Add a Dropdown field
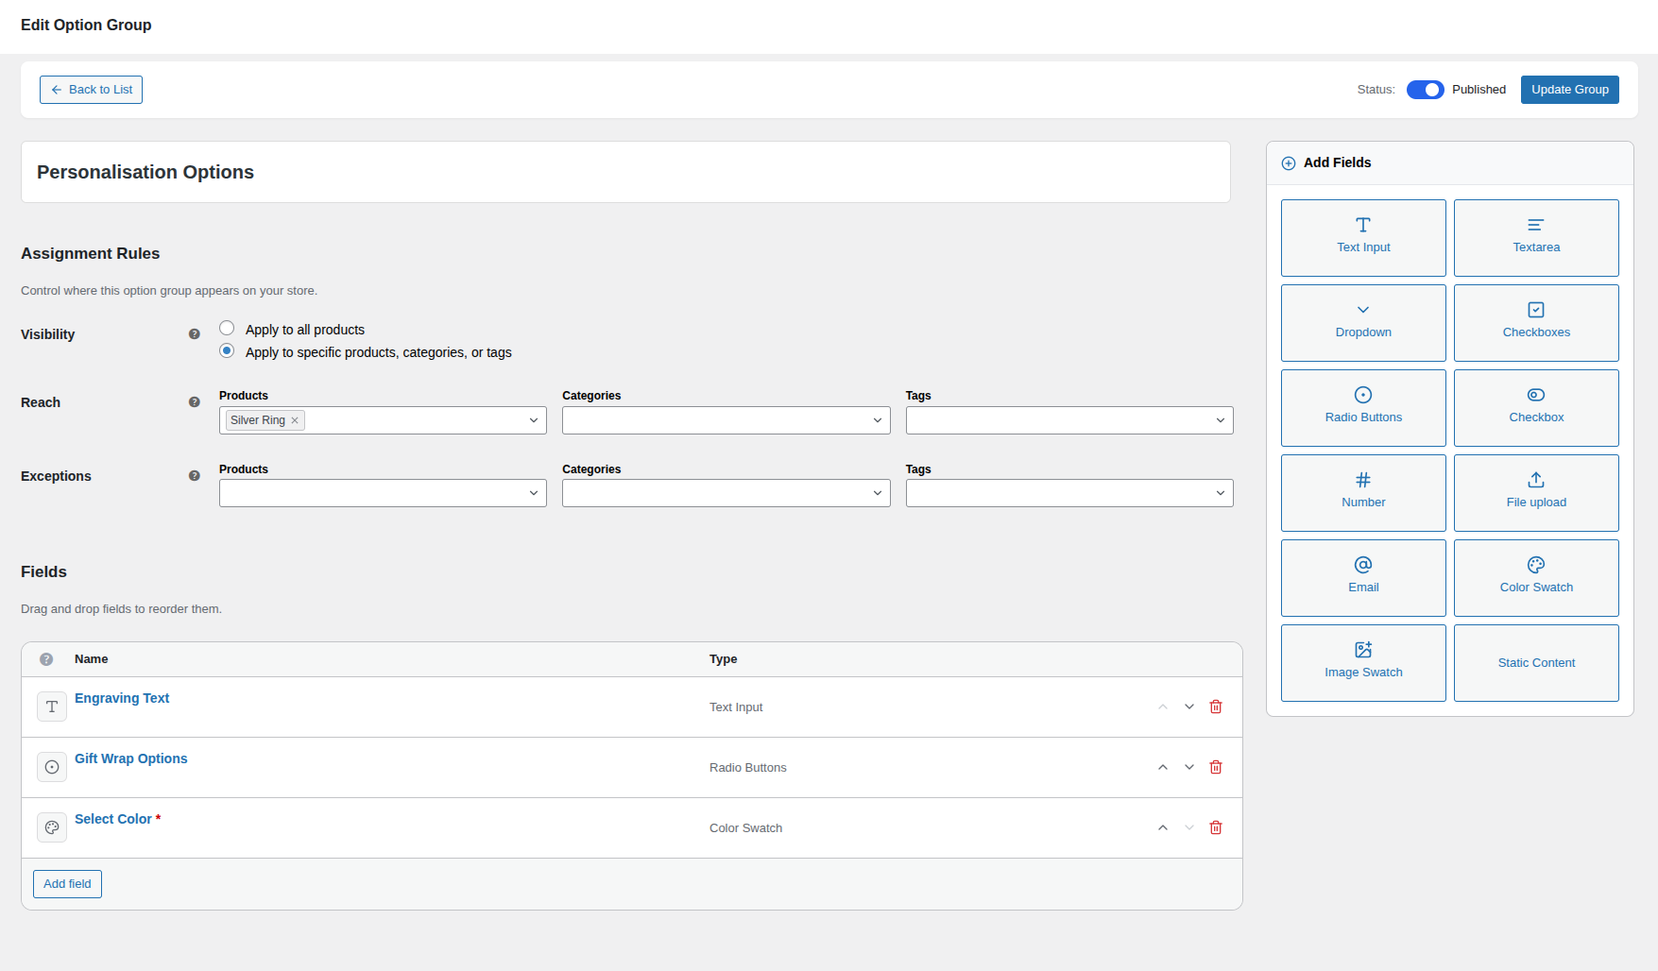Viewport: 1658px width, 971px height. [1363, 323]
